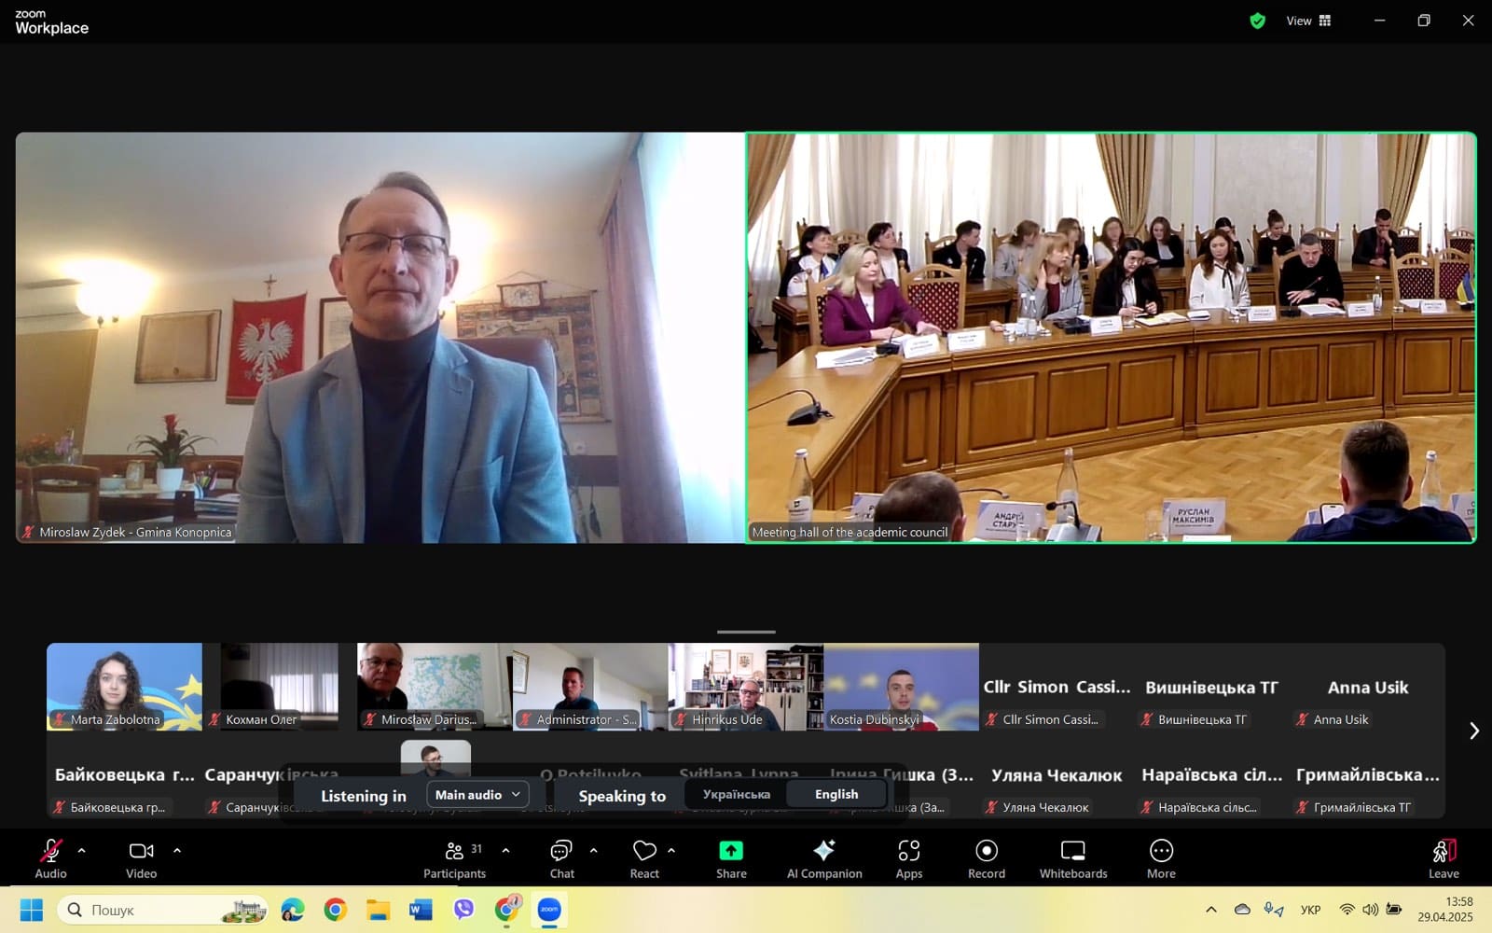Open the Windows Start menu

31,910
